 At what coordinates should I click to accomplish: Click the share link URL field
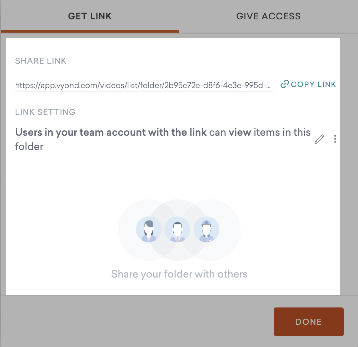(x=144, y=85)
